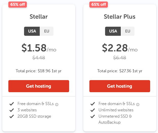Select USA datacenter for Stellar plan

tap(32, 31)
